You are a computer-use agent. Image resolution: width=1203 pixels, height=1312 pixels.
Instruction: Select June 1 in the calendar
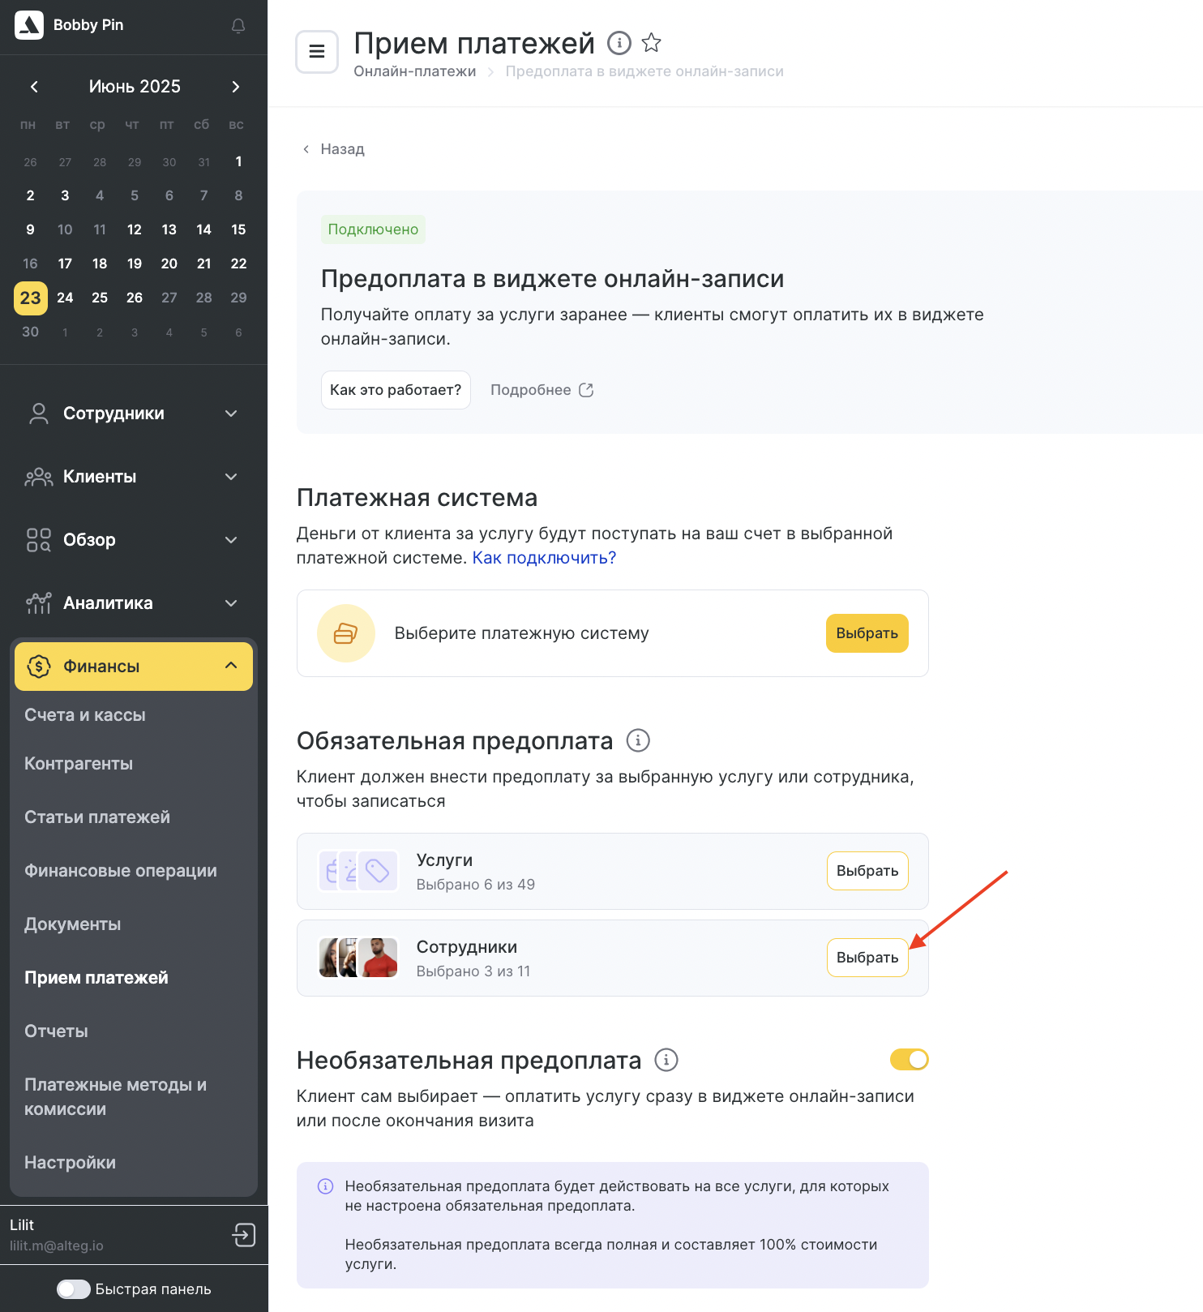coord(238,161)
